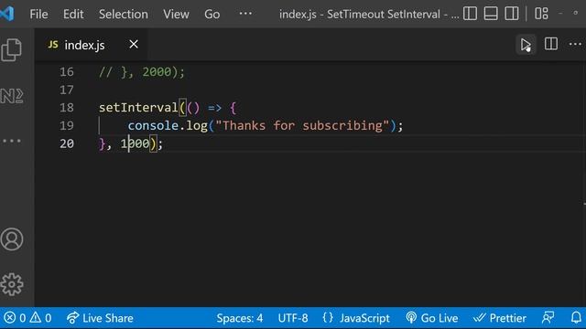Open the Go menu

212,15
